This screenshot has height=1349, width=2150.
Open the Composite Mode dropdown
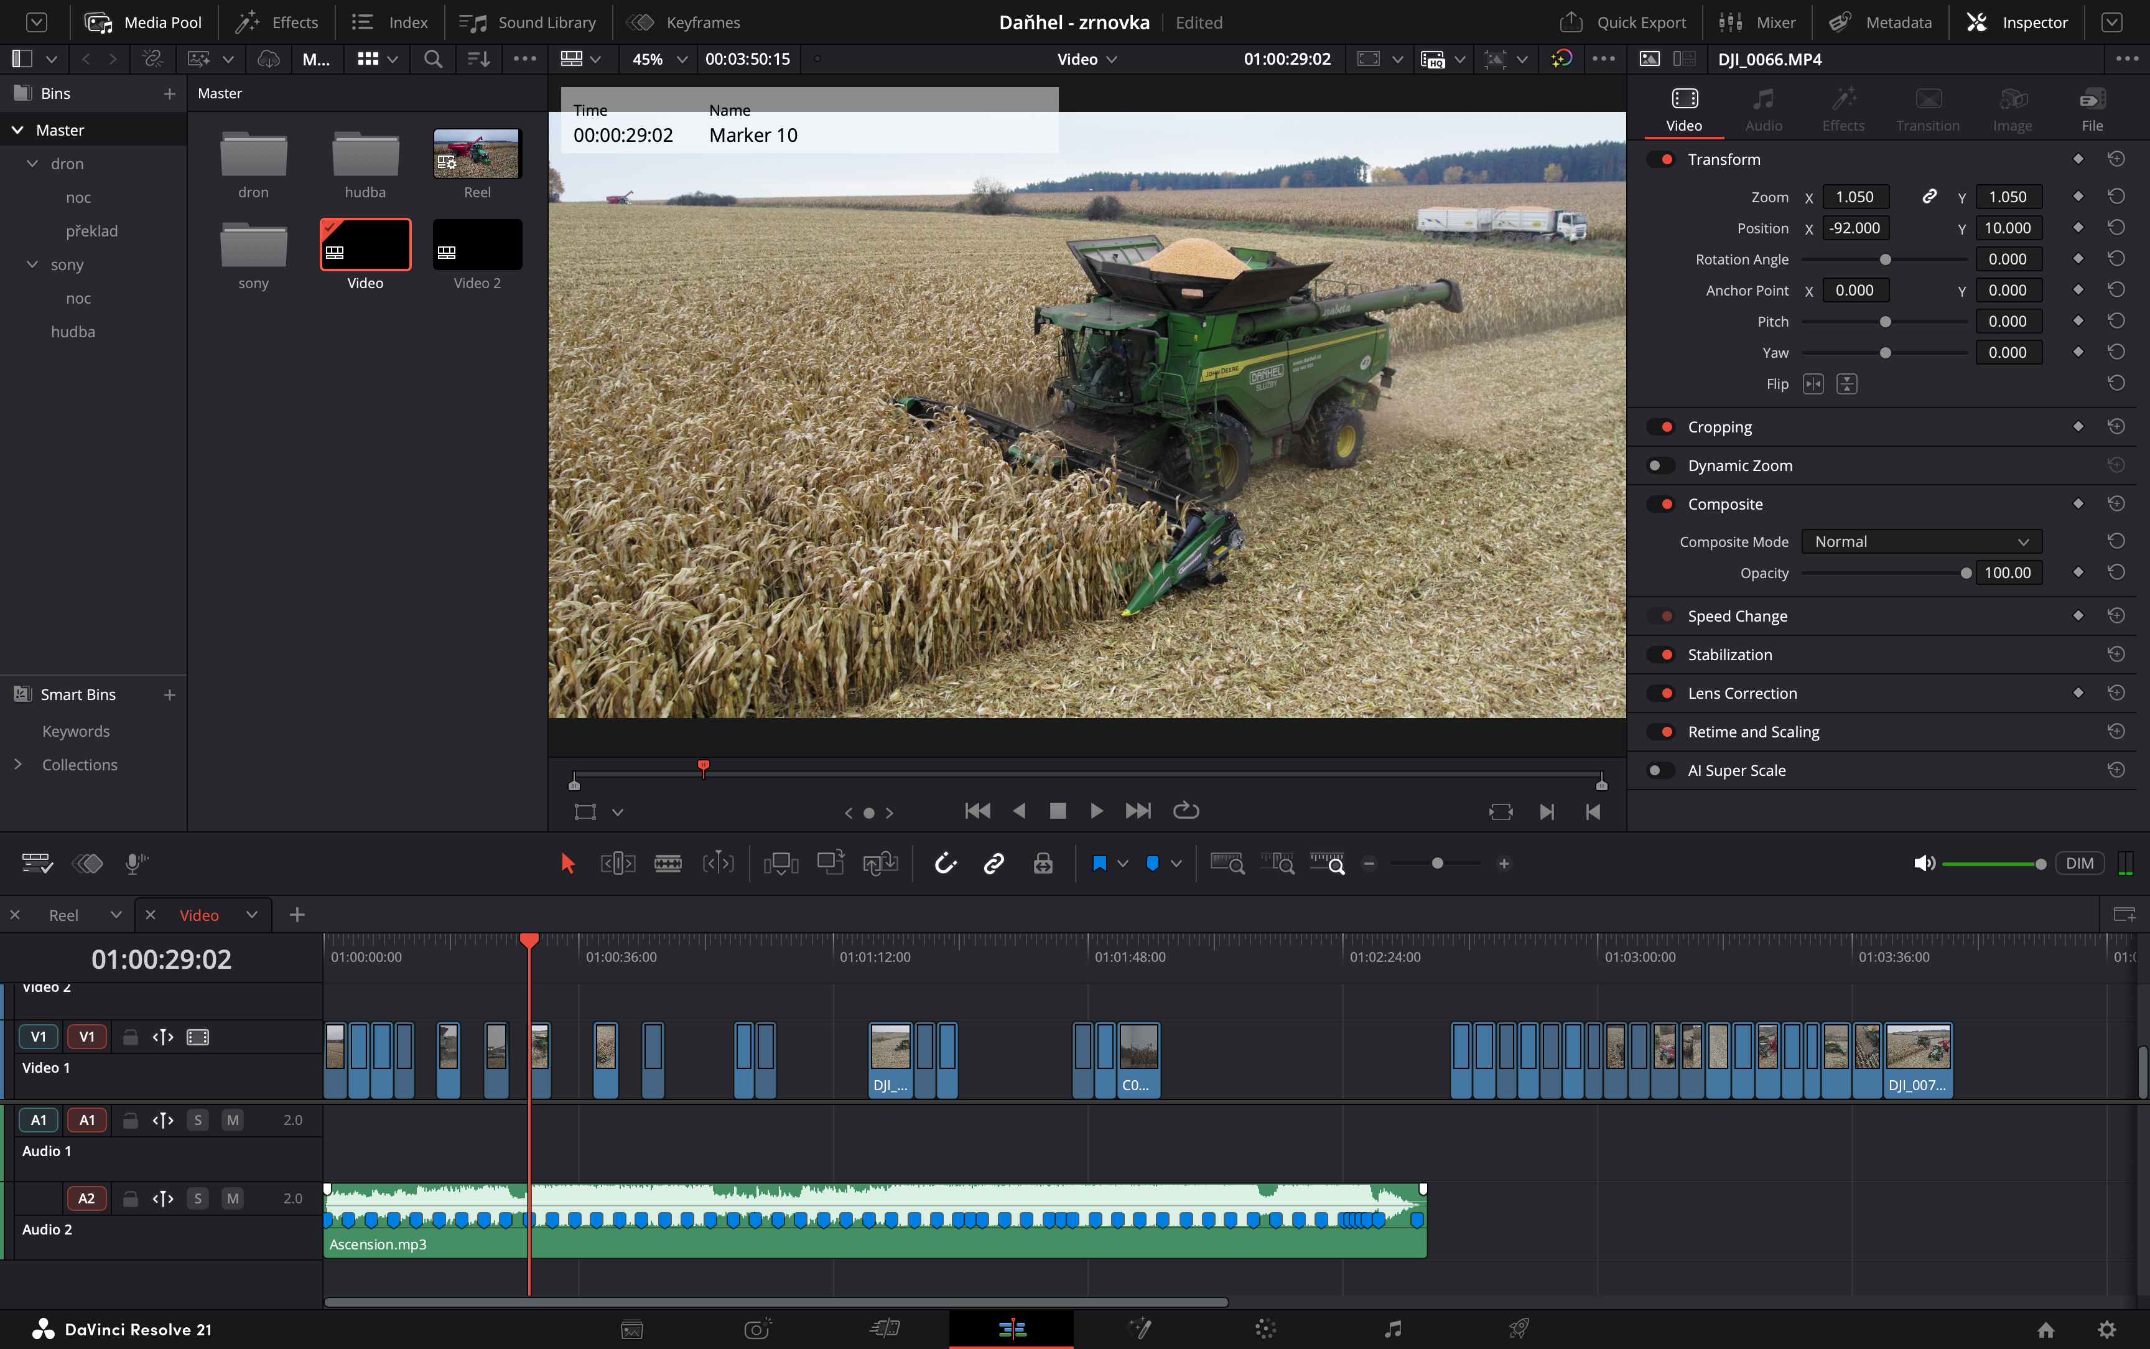point(1922,541)
